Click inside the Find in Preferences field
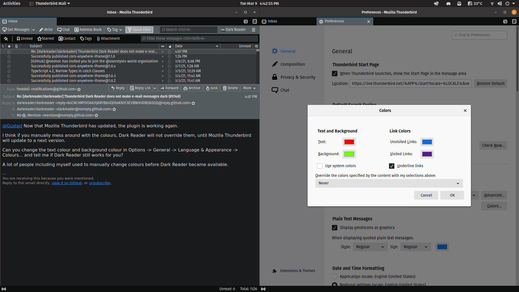The image size is (519, 292). point(479,35)
